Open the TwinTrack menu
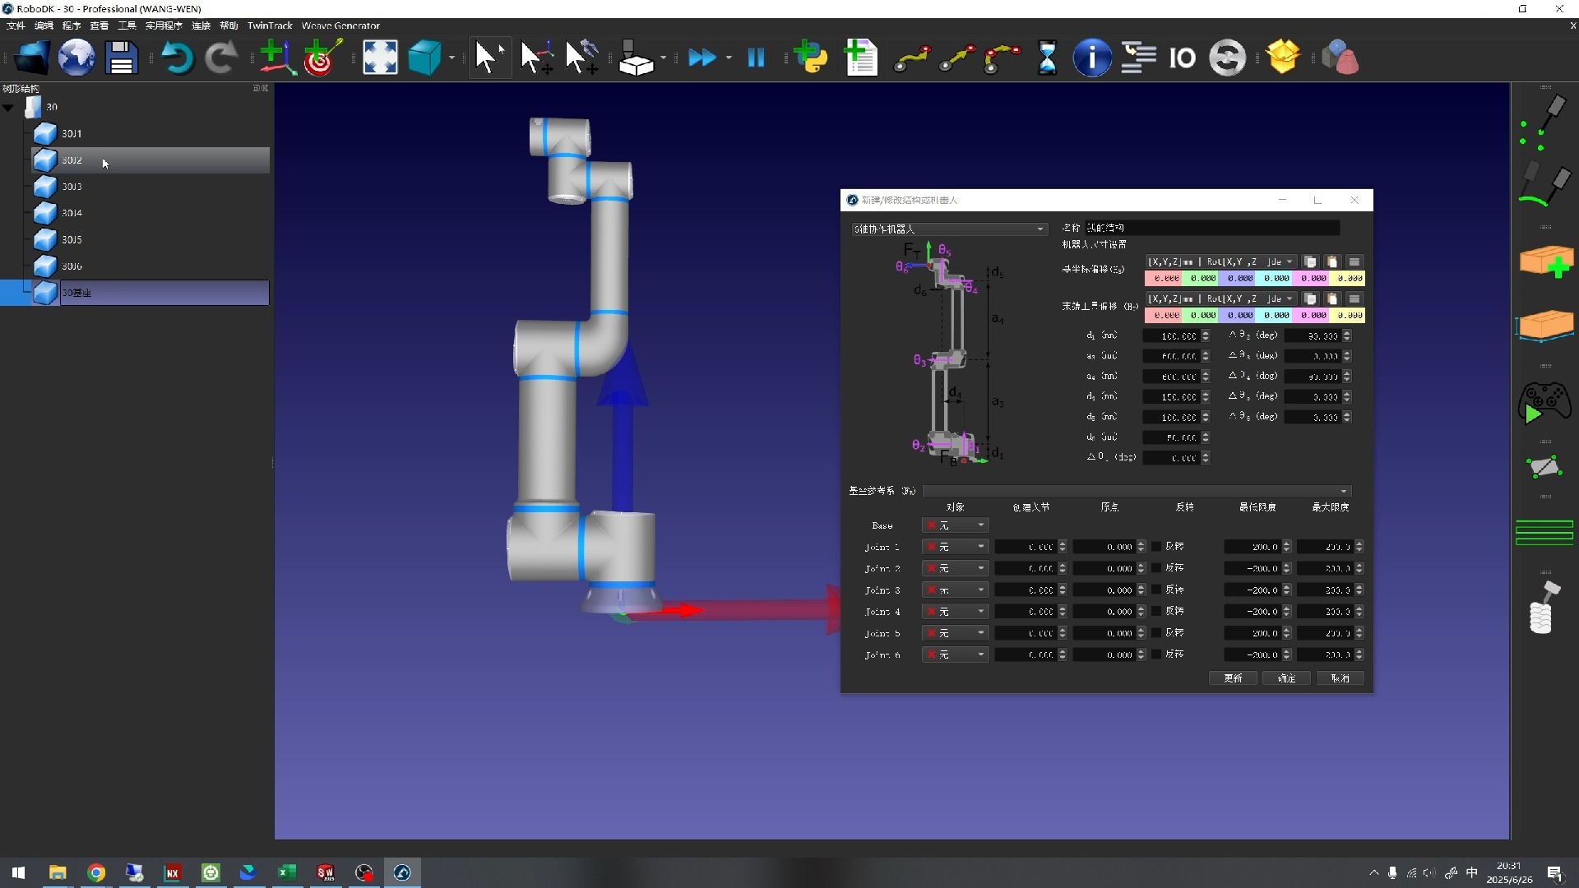This screenshot has width=1579, height=888. click(270, 25)
